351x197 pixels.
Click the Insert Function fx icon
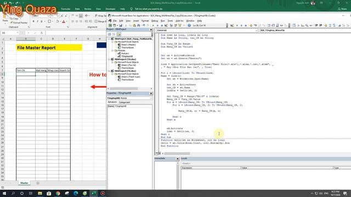42,33
